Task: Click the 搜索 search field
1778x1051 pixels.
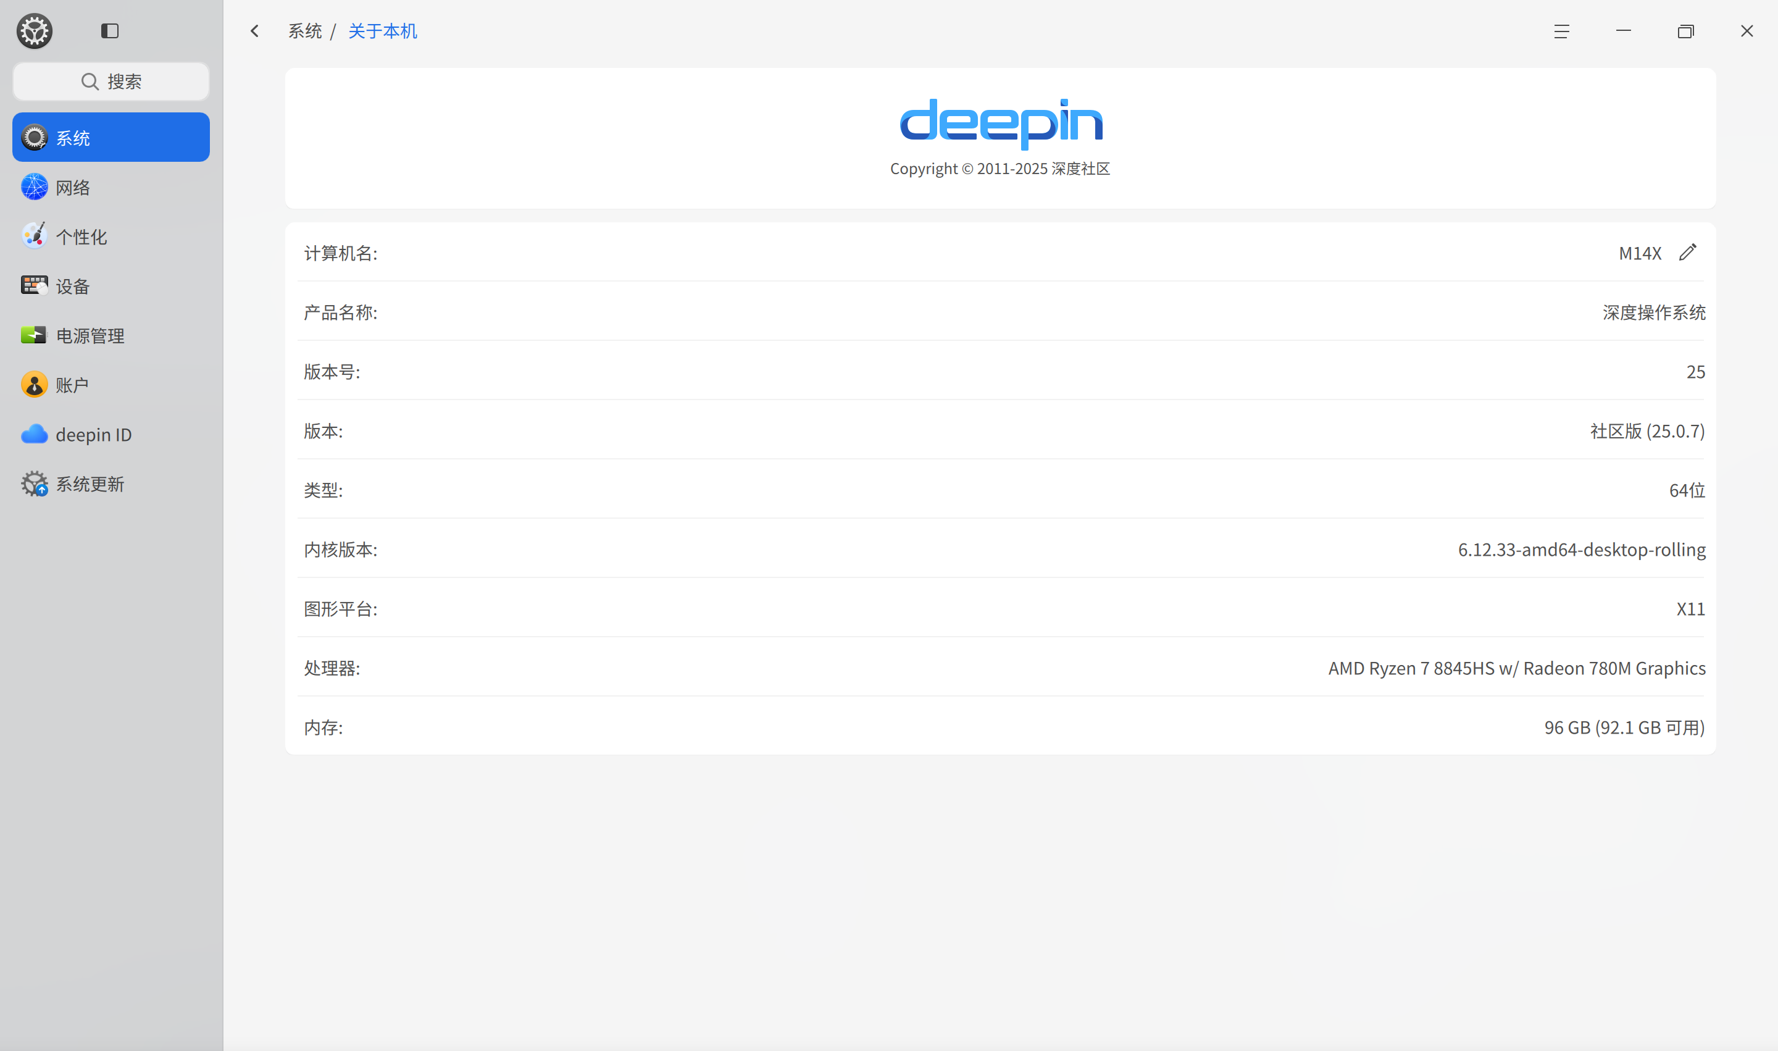Action: pos(111,82)
